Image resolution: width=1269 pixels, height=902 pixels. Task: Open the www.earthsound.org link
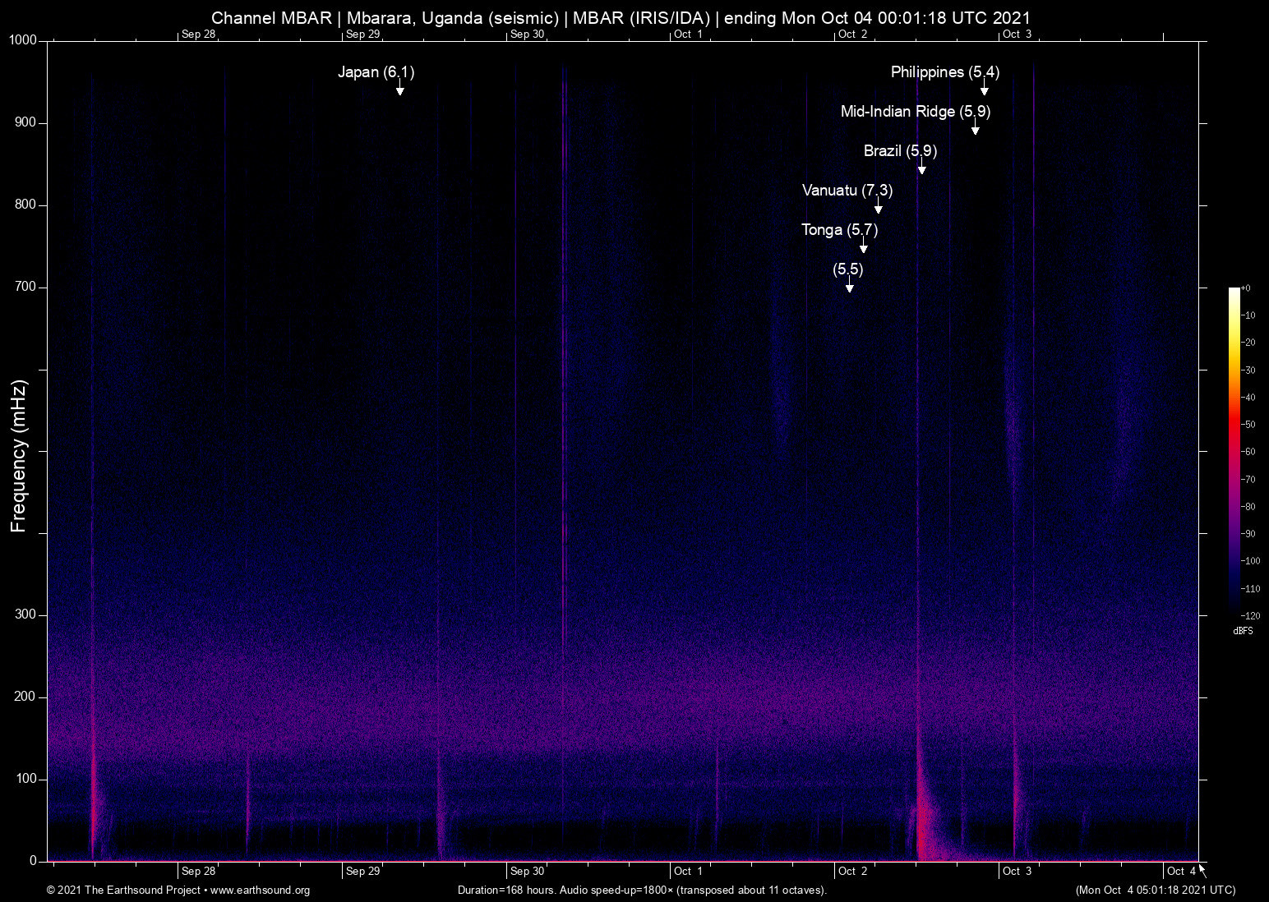(259, 890)
